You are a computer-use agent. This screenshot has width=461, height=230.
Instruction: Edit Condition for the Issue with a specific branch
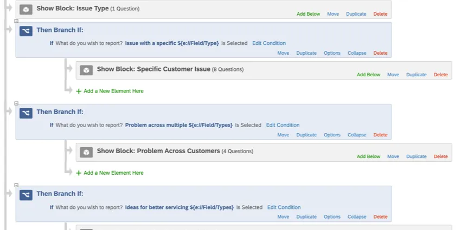tap(269, 43)
